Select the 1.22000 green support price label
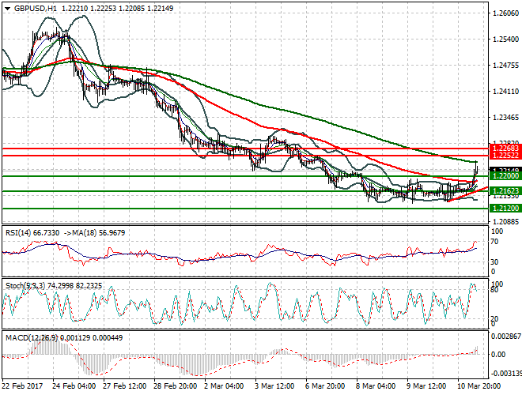Image resolution: width=522 pixels, height=395 pixels. [505, 176]
